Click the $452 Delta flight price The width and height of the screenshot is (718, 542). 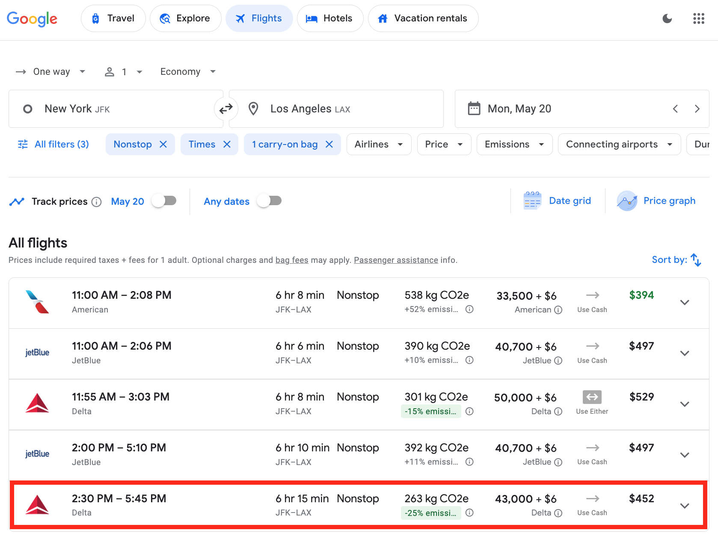[x=641, y=499]
